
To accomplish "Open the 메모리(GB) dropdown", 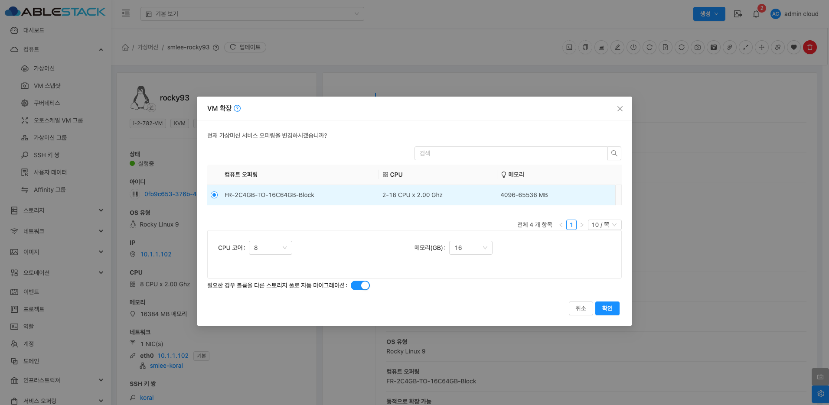I will 470,248.
